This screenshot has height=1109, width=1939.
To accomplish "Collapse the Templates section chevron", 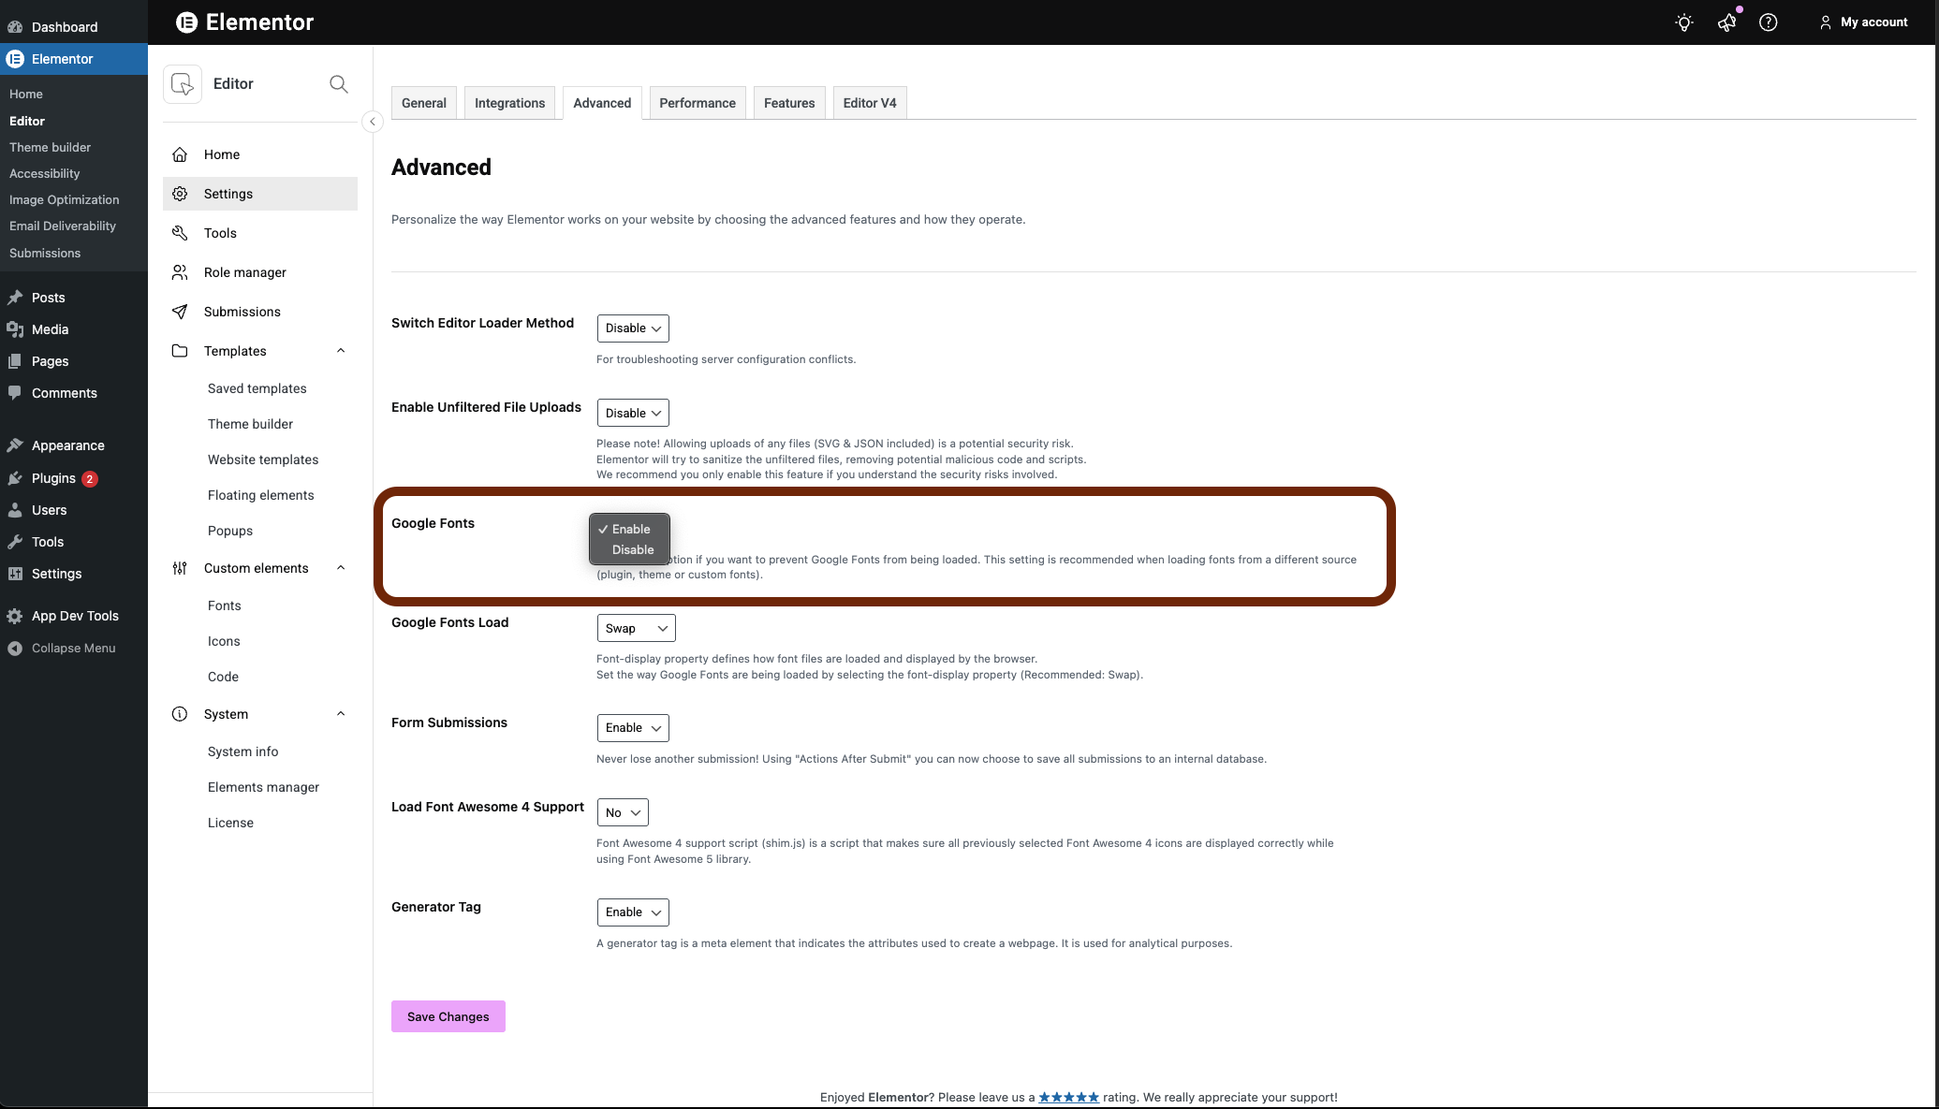I will [x=341, y=351].
